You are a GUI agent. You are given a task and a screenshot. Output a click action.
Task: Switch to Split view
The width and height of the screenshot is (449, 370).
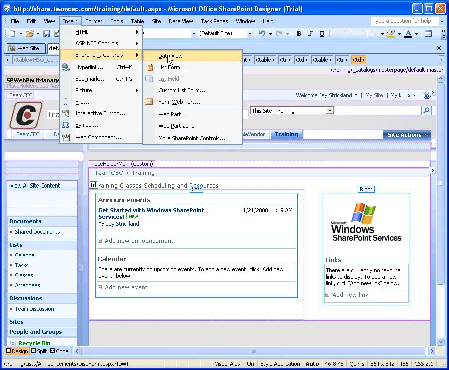click(39, 351)
